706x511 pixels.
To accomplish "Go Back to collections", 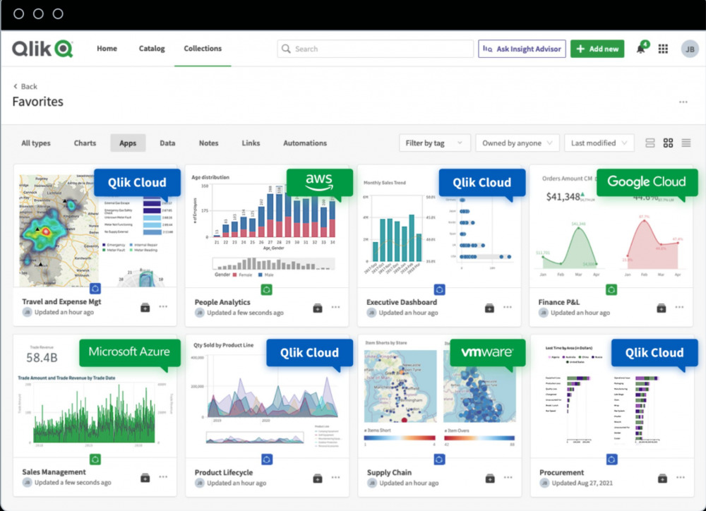I will pos(25,86).
